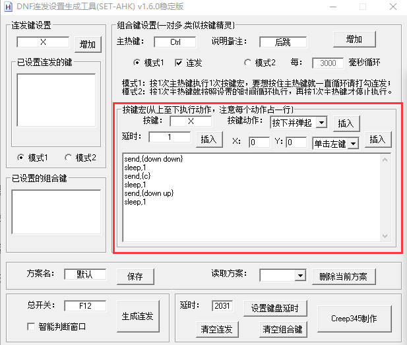This screenshot has width=407, height=345.
Task: Click 插入 button beside 单击左键 dropdown
Action: [x=378, y=140]
